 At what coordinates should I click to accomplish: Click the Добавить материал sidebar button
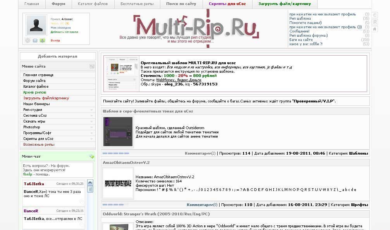(x=58, y=56)
